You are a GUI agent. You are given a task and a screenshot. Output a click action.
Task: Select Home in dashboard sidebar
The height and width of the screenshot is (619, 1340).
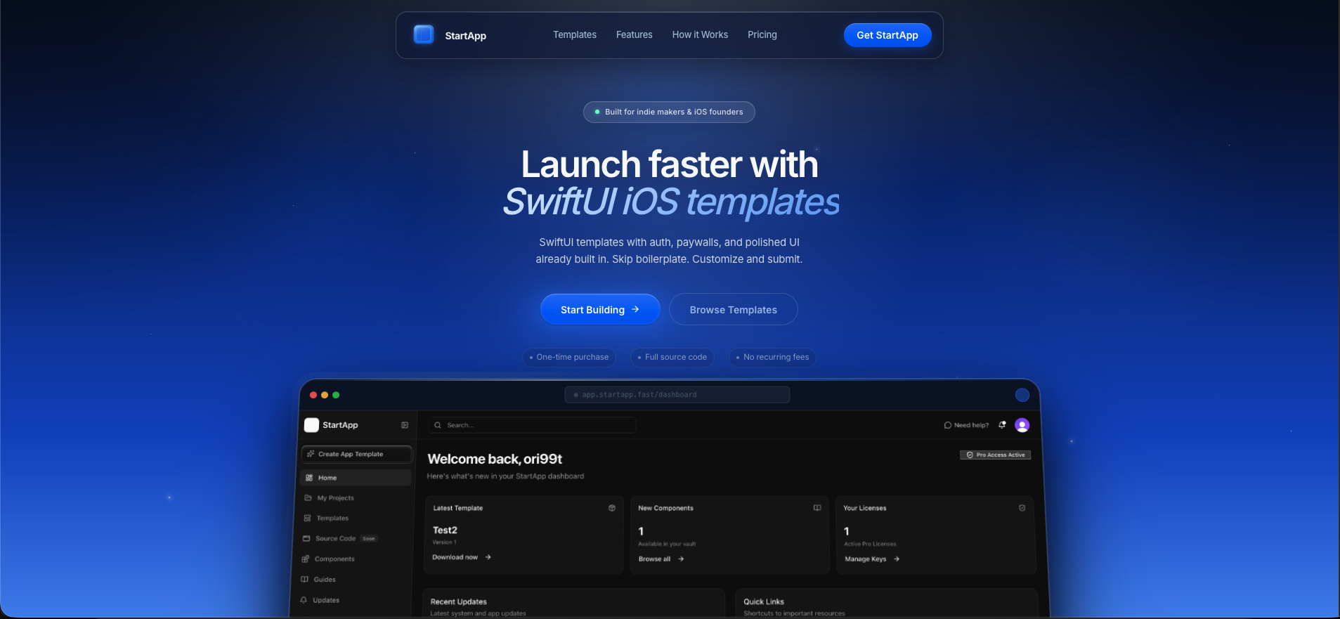pos(356,478)
